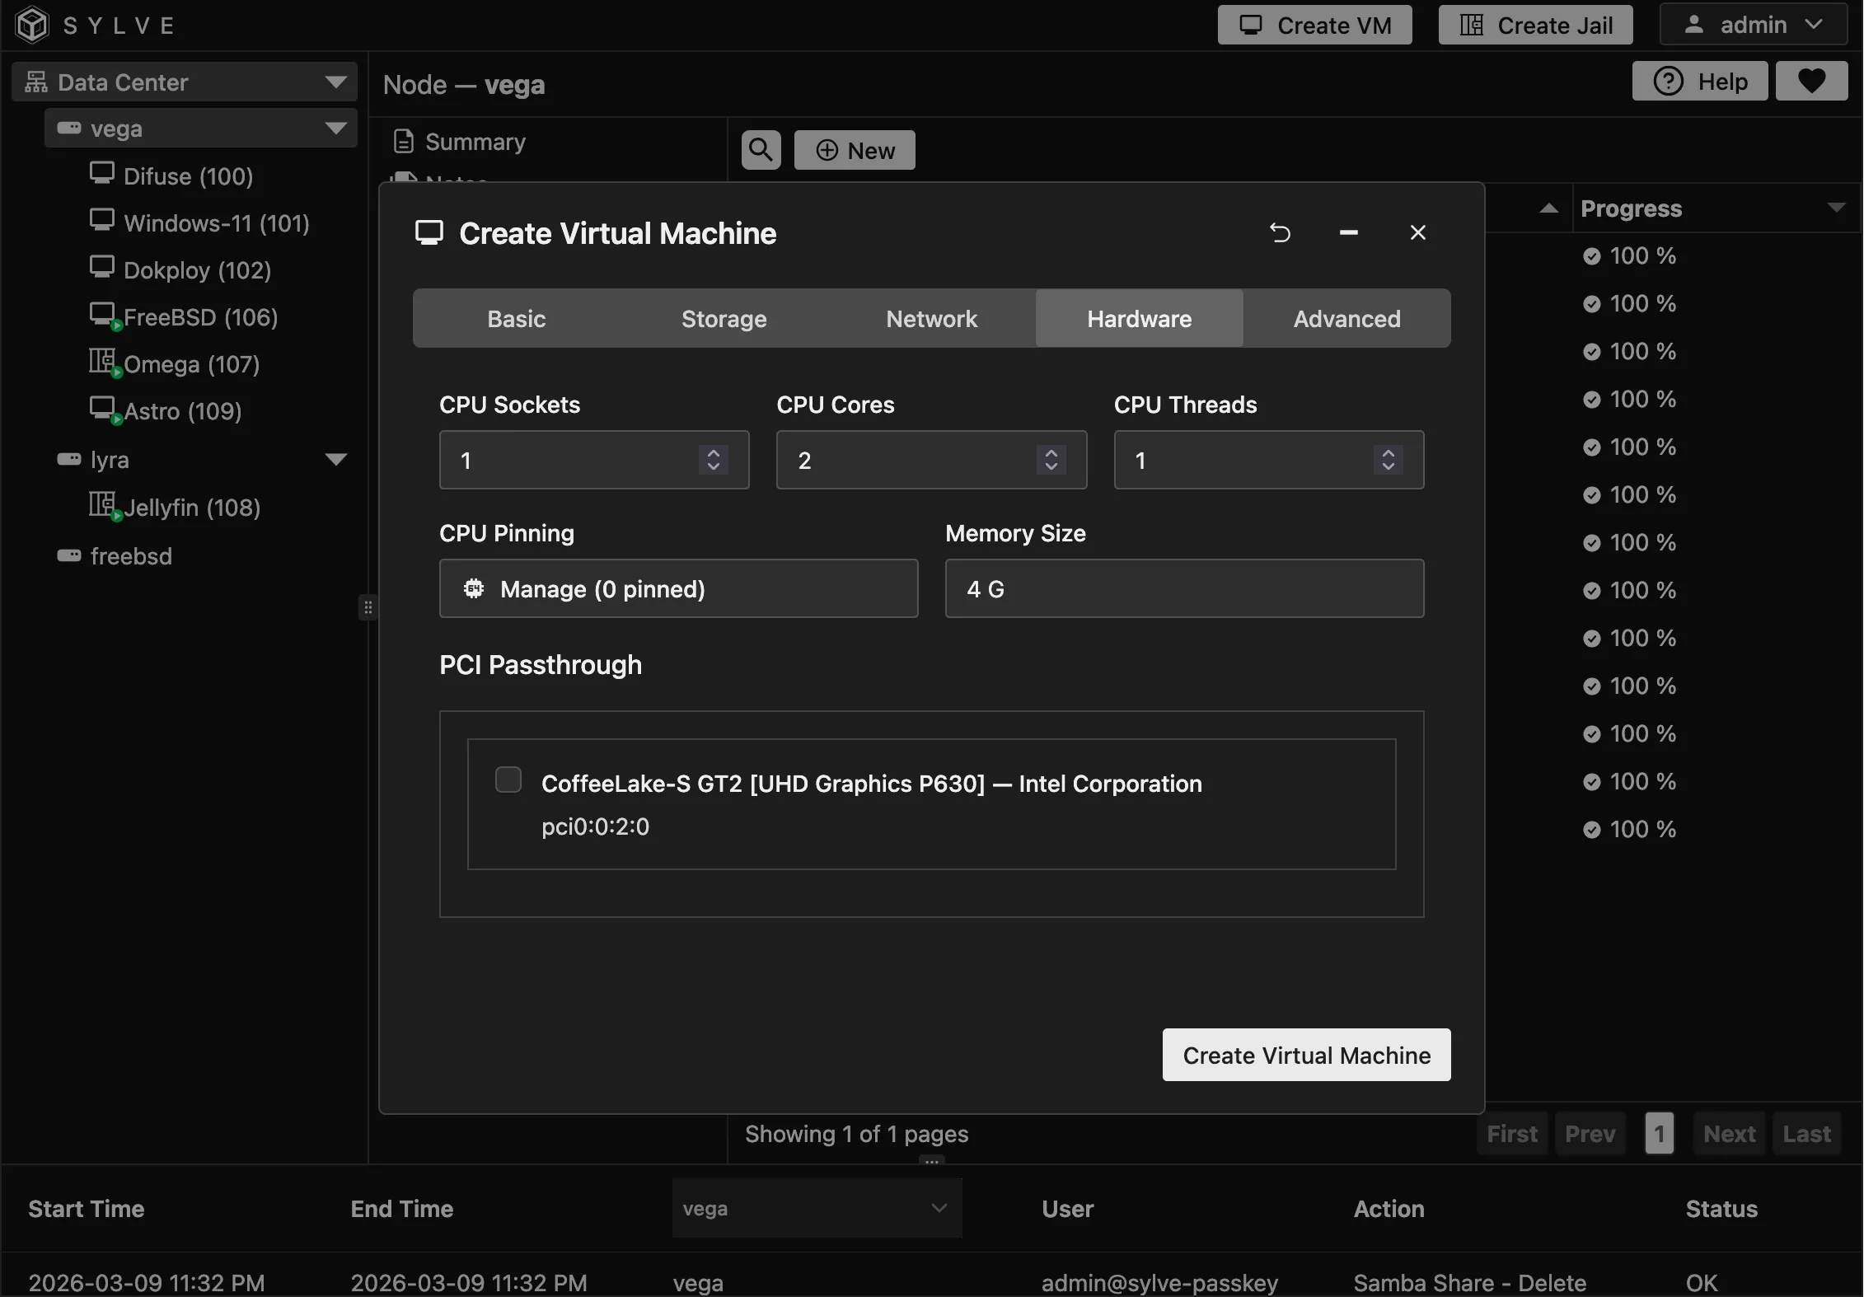Collapse the lyra node expander arrow

click(x=335, y=460)
